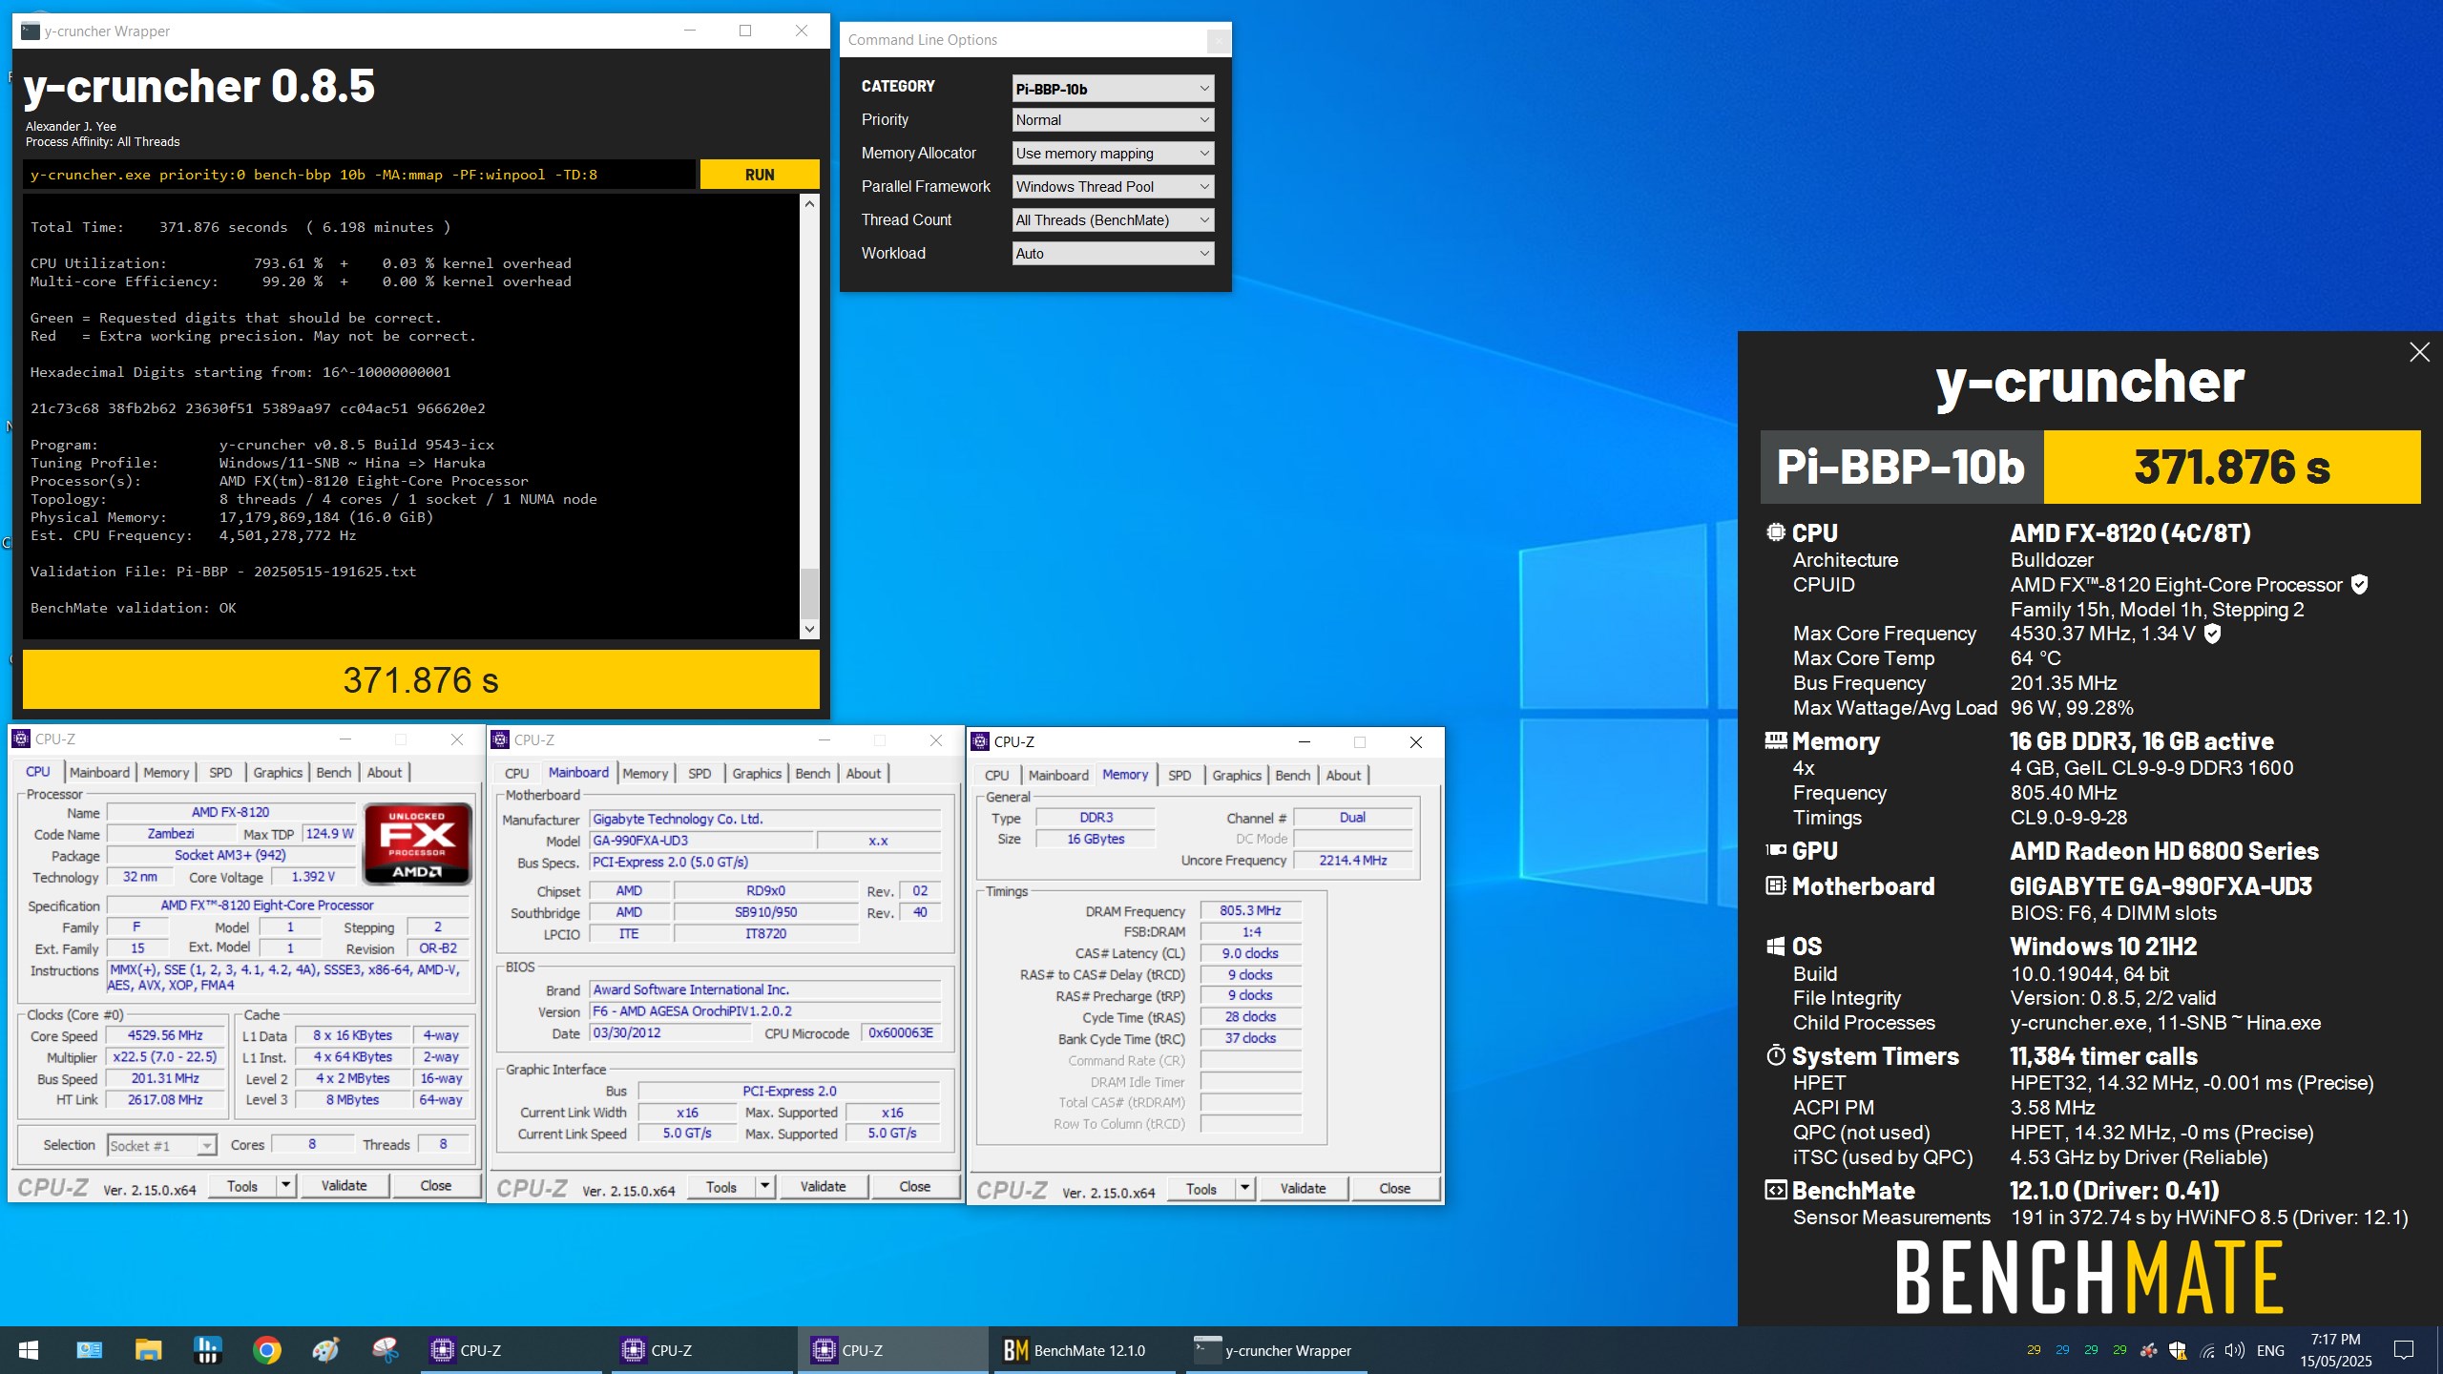The image size is (2443, 1374).
Task: Select Memory tab in middle CPU-Z window
Action: [x=645, y=773]
